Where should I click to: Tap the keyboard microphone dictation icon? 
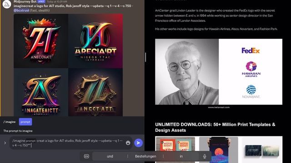tap(205, 156)
